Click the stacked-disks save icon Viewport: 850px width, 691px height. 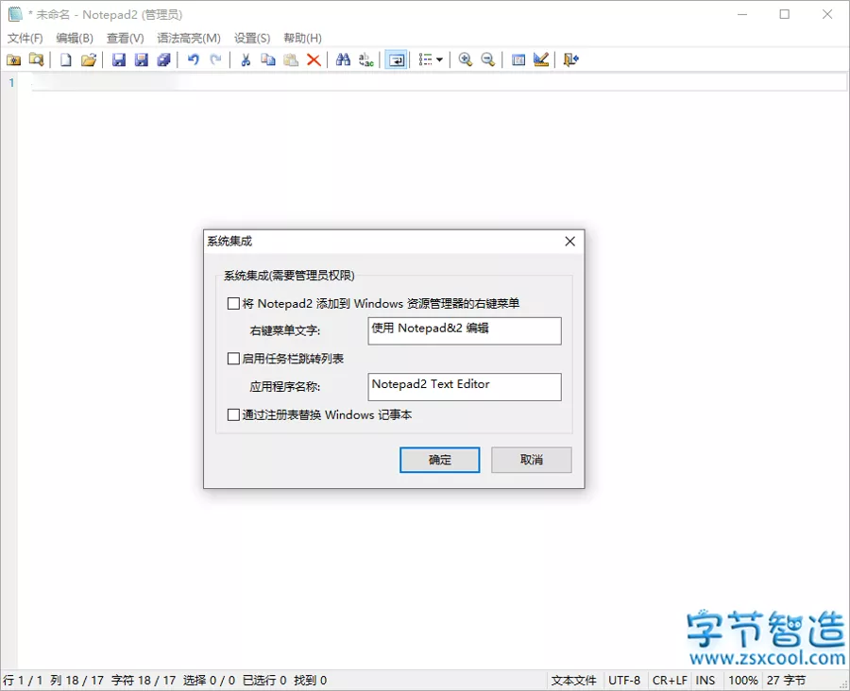(163, 59)
